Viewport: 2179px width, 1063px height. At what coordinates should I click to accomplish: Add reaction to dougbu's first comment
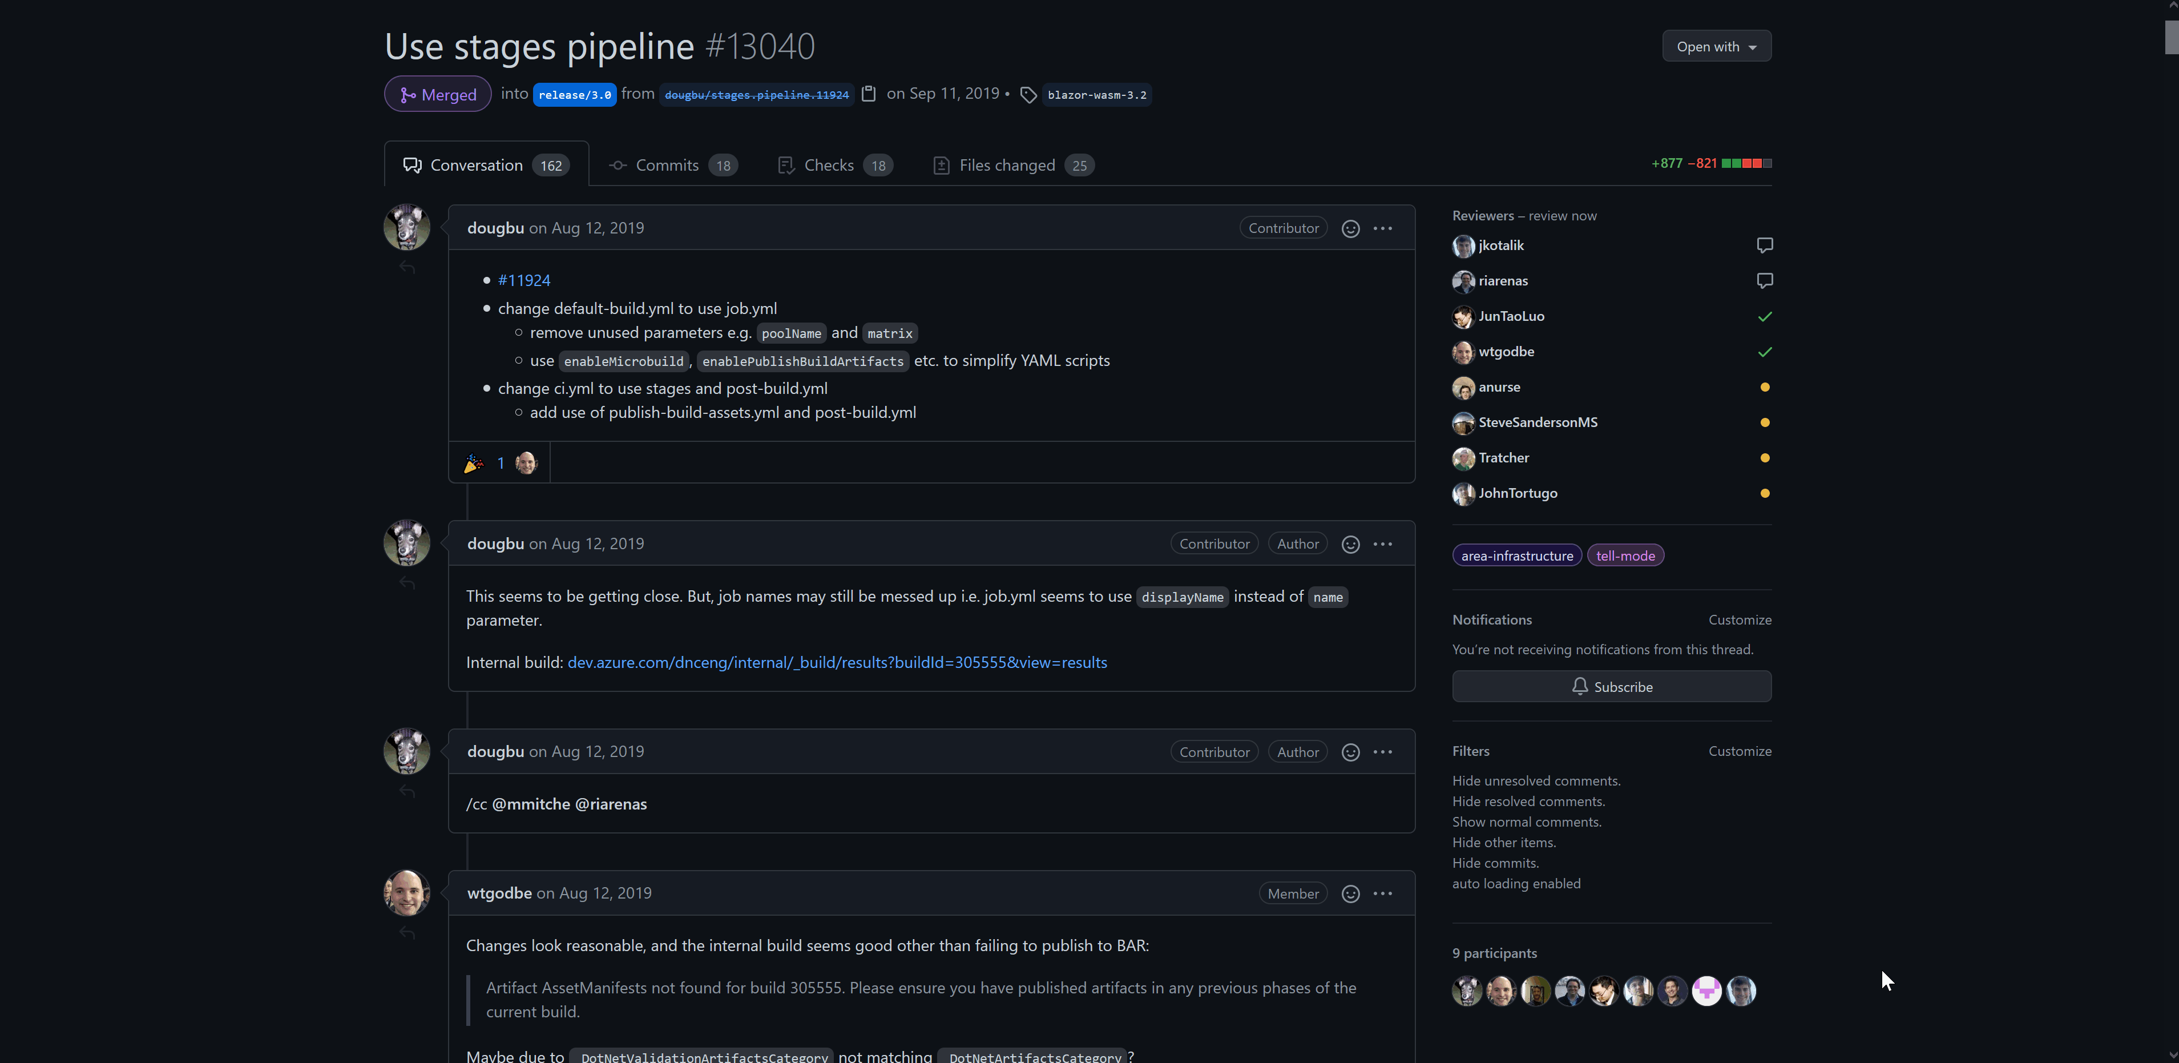1350,228
